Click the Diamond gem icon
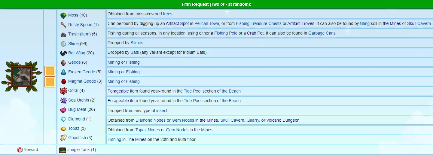This screenshot has height=155, width=433. coord(63,119)
